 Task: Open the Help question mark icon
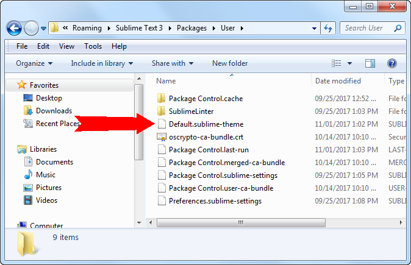point(392,63)
